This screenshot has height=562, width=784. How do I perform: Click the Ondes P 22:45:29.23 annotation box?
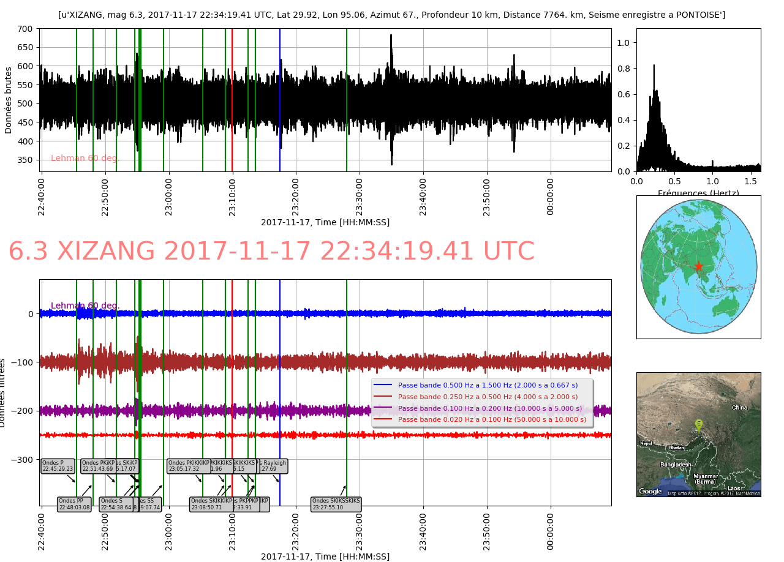tap(58, 466)
